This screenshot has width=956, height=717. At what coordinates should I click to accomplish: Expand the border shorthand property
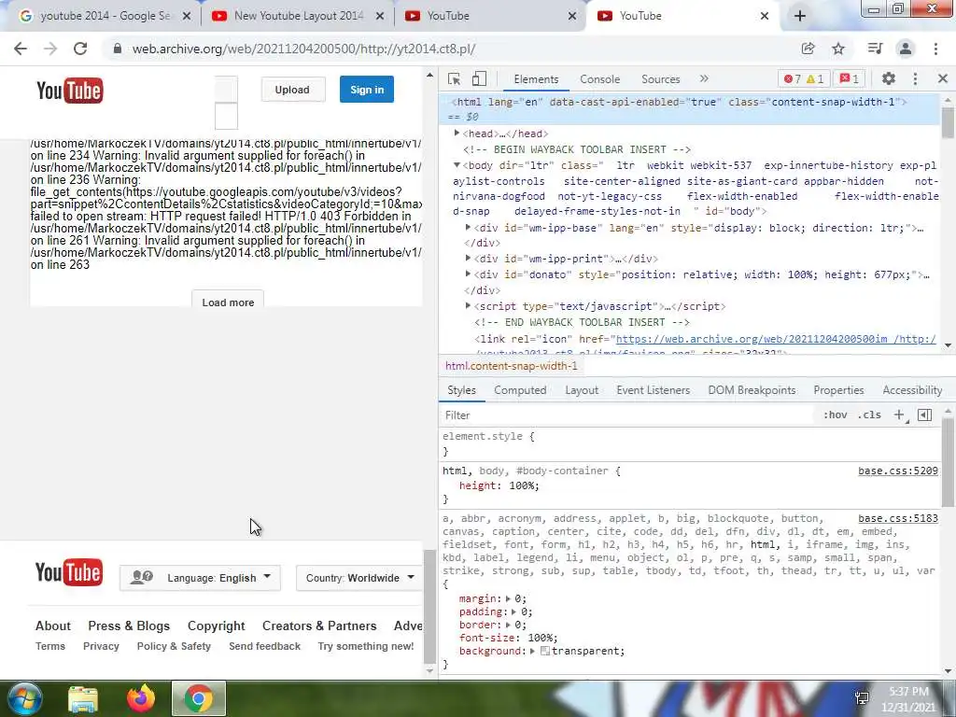(508, 625)
